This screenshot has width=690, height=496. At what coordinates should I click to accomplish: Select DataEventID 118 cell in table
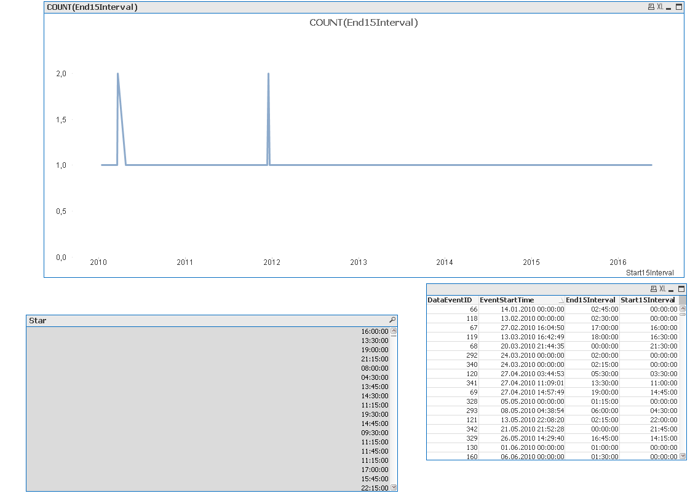point(453,319)
